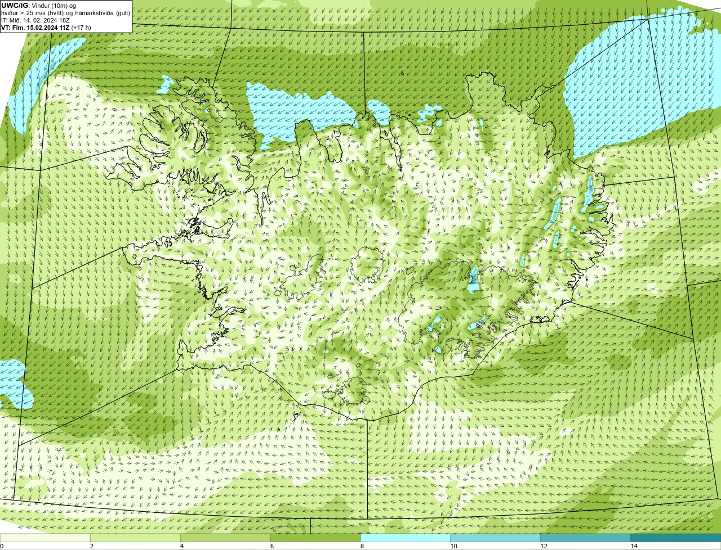Click the "12" tick label on the color scale
The image size is (721, 550).
(x=544, y=546)
